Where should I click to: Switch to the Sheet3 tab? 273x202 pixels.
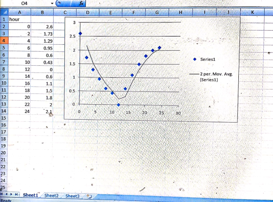pyautogui.click(x=73, y=196)
